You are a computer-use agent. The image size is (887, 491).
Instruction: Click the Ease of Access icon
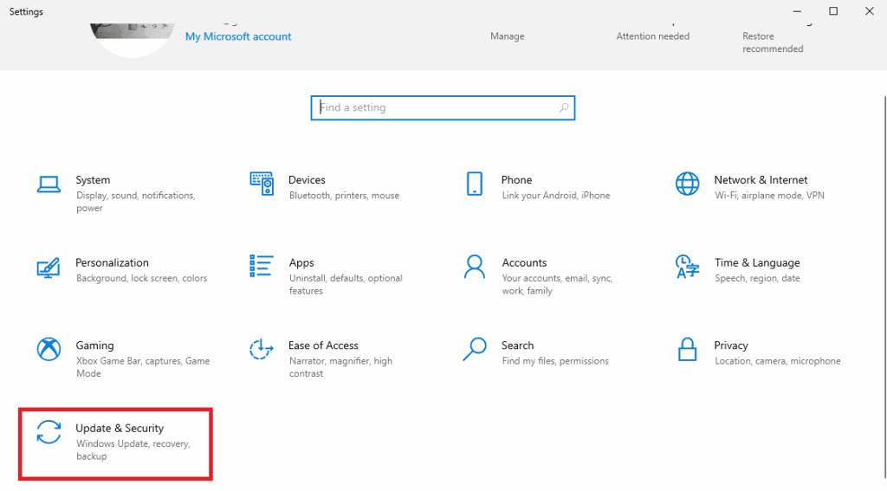click(x=262, y=350)
